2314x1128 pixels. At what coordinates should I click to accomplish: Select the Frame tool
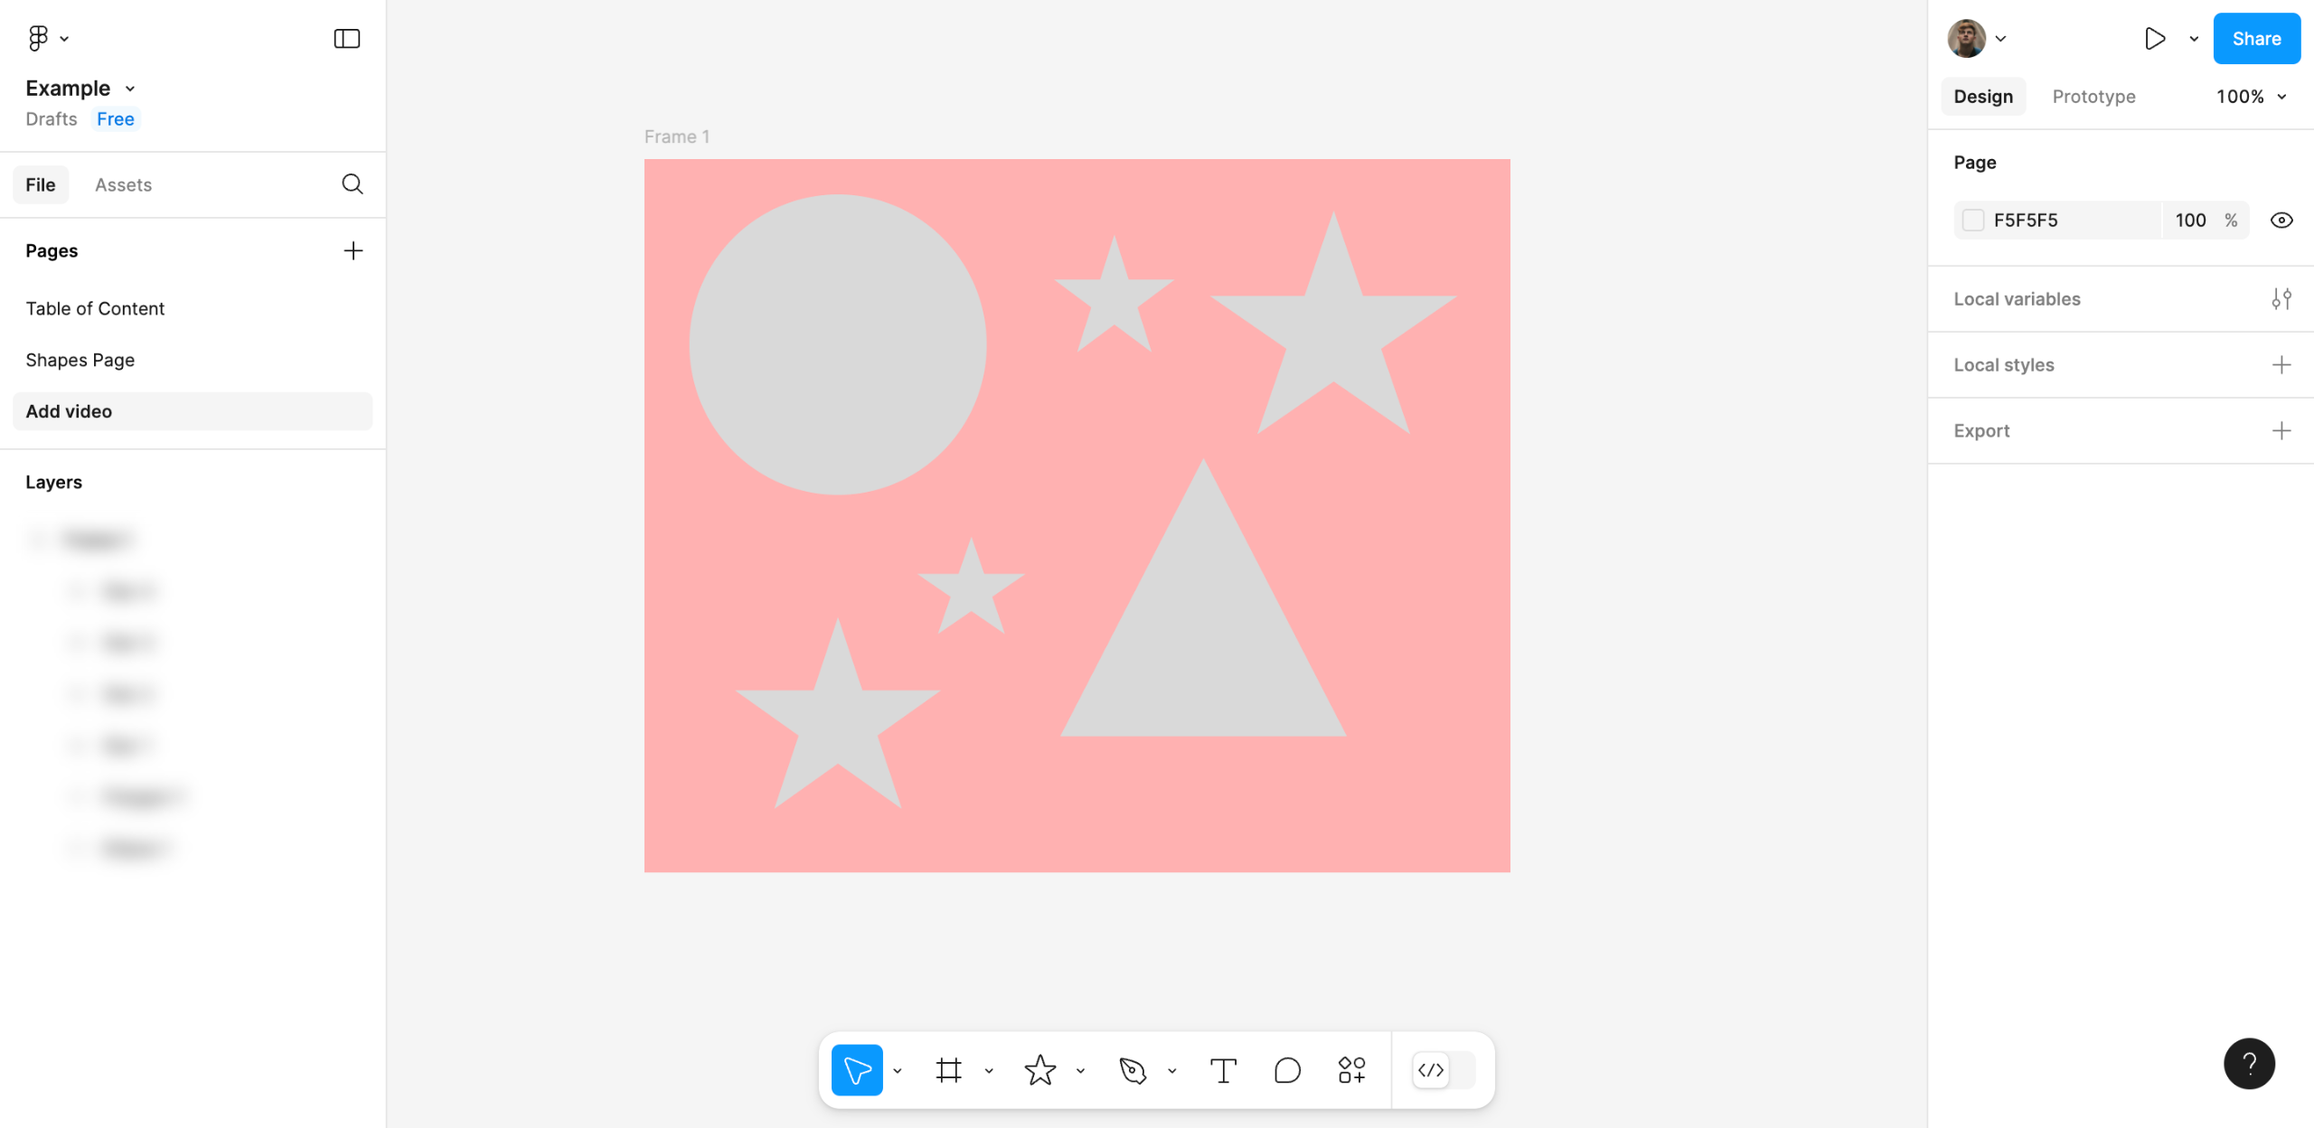[948, 1070]
